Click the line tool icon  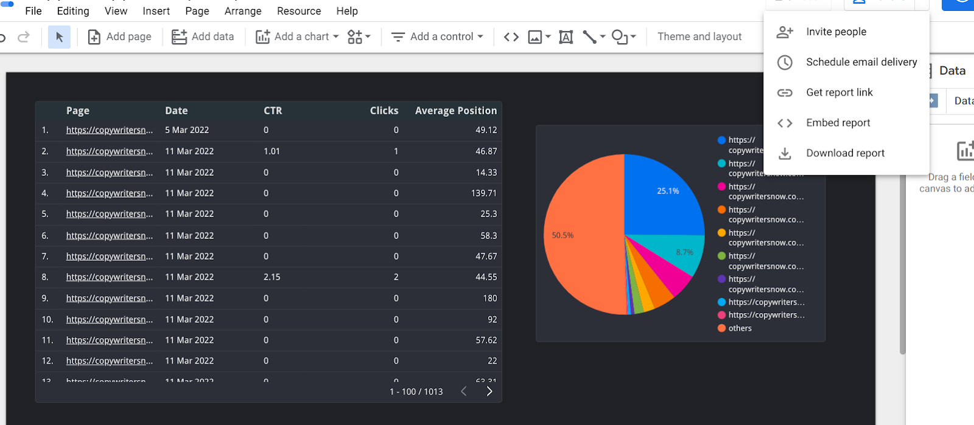589,37
